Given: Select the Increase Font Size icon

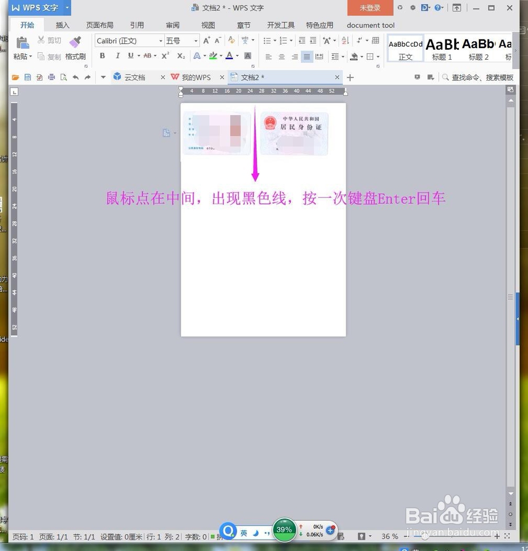Looking at the screenshot, I should point(206,40).
